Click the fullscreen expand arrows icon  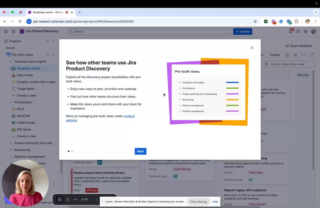click(311, 55)
